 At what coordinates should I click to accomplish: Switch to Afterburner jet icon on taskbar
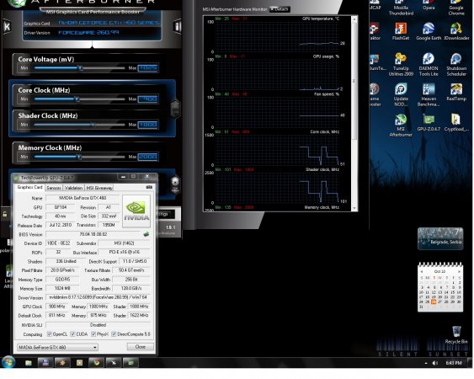114,362
